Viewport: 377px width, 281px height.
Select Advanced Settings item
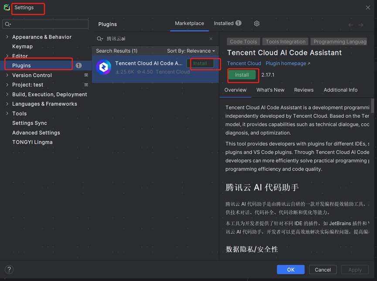point(36,133)
